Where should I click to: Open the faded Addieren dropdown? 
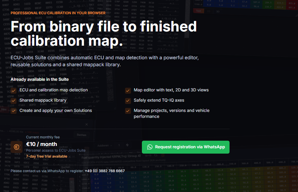point(105,146)
